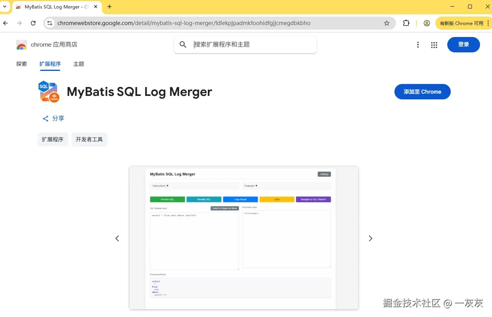This screenshot has width=492, height=317.
Task: Click green Process SQL button in preview
Action: pos(167,200)
